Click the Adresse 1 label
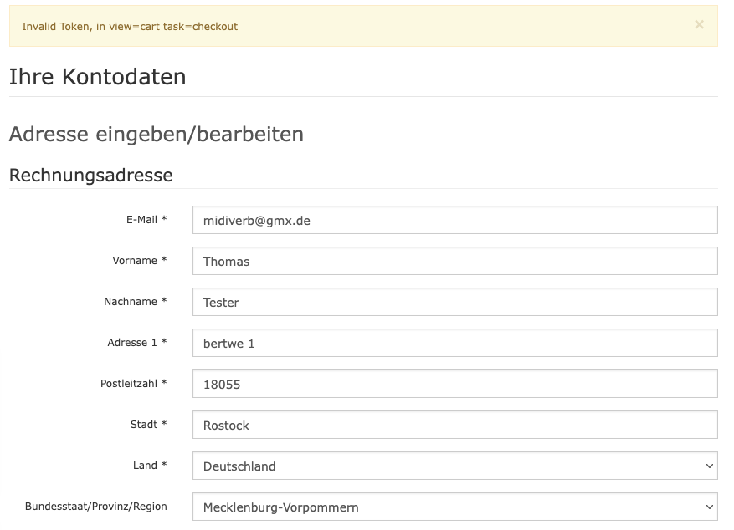Viewport: 734px width, 530px height. coord(136,342)
